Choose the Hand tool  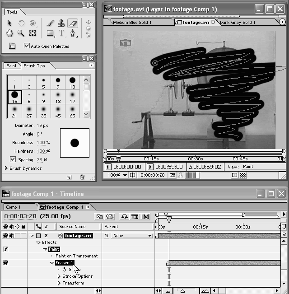tap(10, 33)
